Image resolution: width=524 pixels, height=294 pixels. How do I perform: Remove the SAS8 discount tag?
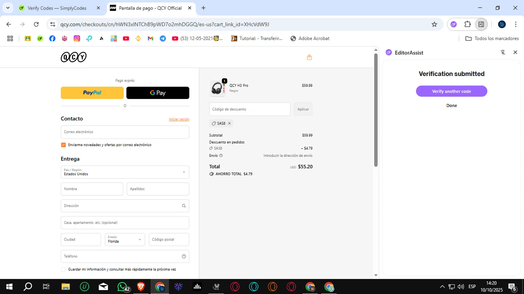[x=230, y=123]
